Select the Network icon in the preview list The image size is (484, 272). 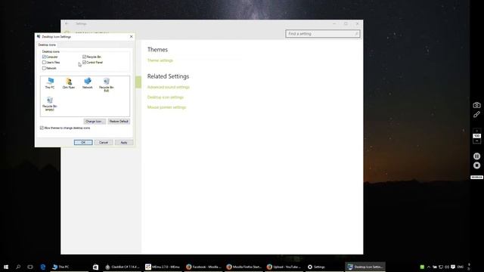coord(88,83)
